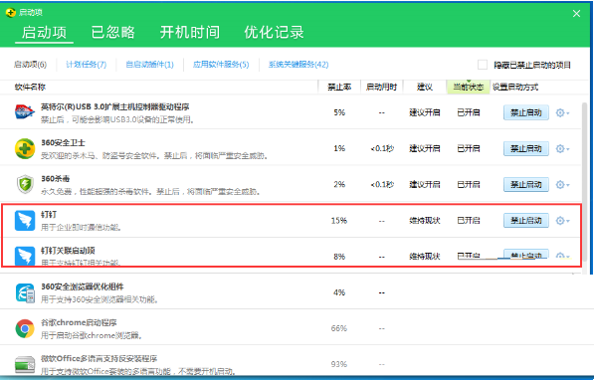Click 已开启 status in 360安全卫士 row
Viewport: 594px width, 380px height.
[x=469, y=148]
